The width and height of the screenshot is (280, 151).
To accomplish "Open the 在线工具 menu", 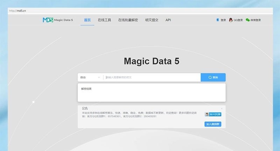I will (x=104, y=20).
